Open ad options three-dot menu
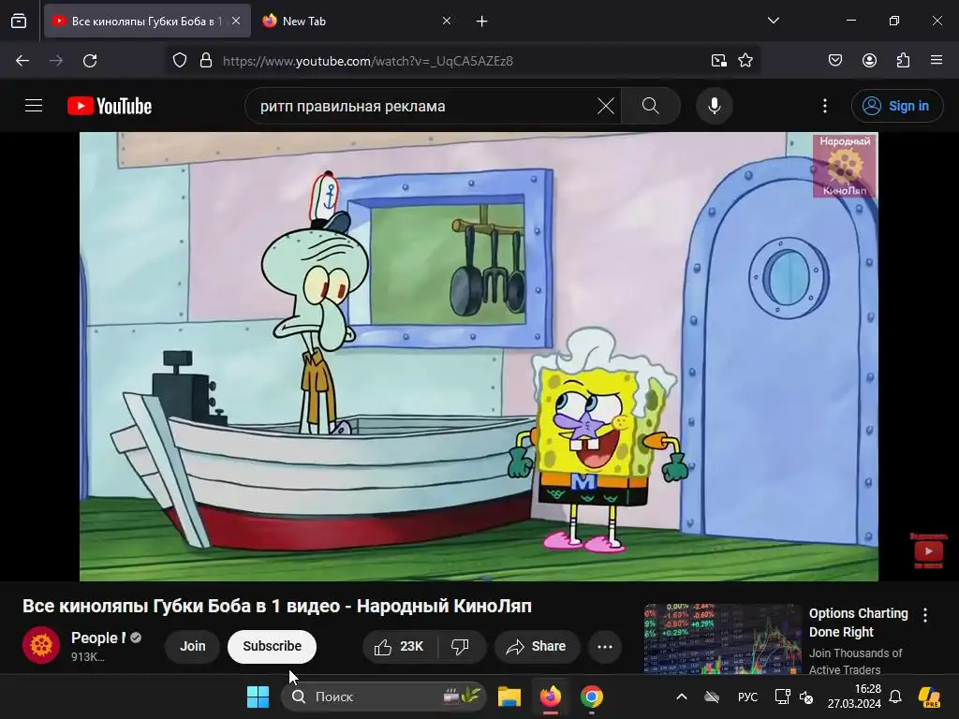The width and height of the screenshot is (959, 719). pyautogui.click(x=925, y=615)
